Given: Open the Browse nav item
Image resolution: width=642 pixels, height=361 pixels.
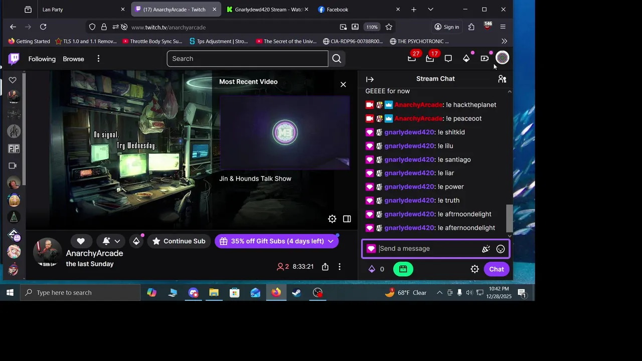Looking at the screenshot, I should 73,59.
